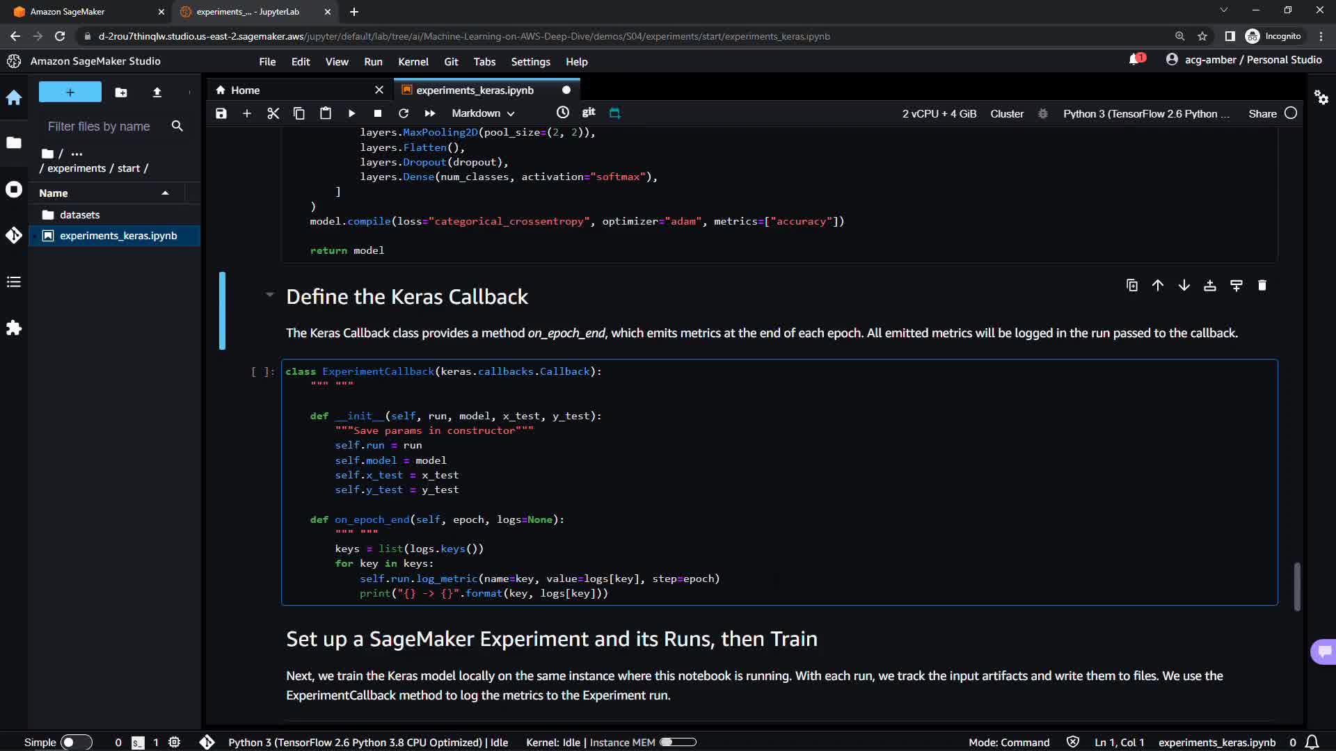The image size is (1336, 751).
Task: Toggle the Instance MEM indicator switch
Action: (x=678, y=742)
